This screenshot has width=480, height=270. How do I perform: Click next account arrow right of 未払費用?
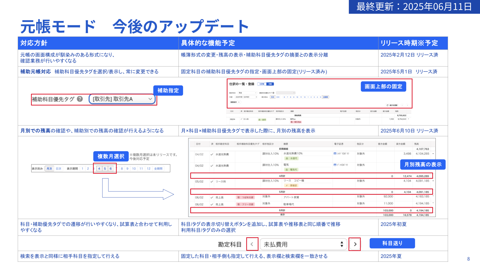[x=355, y=244]
